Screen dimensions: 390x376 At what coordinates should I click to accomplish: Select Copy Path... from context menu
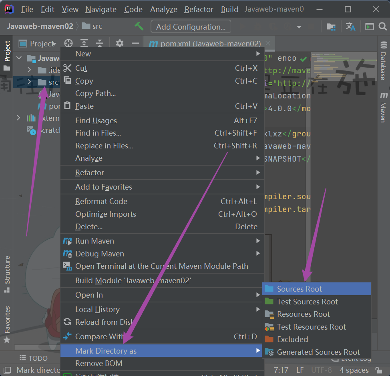(162, 94)
